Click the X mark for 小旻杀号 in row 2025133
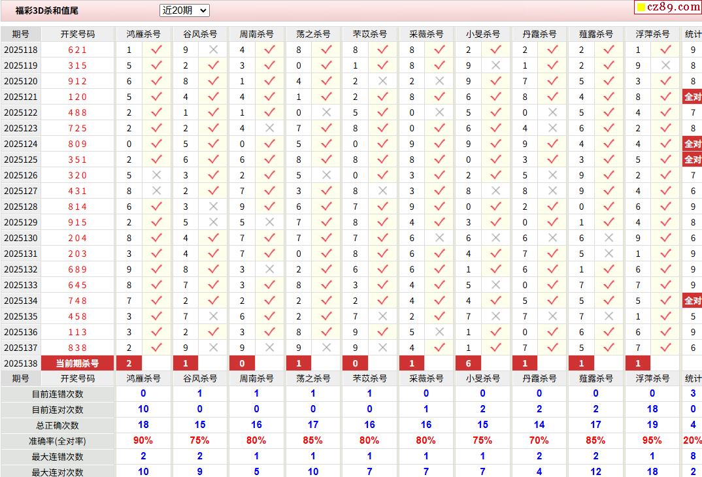 495,285
